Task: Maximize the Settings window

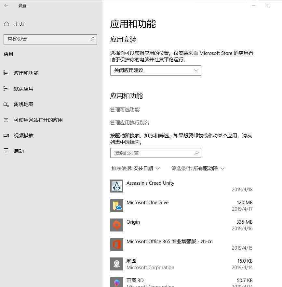Action: tap(269, 6)
